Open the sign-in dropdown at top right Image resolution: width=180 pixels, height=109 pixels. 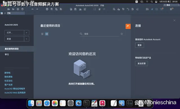point(171,5)
